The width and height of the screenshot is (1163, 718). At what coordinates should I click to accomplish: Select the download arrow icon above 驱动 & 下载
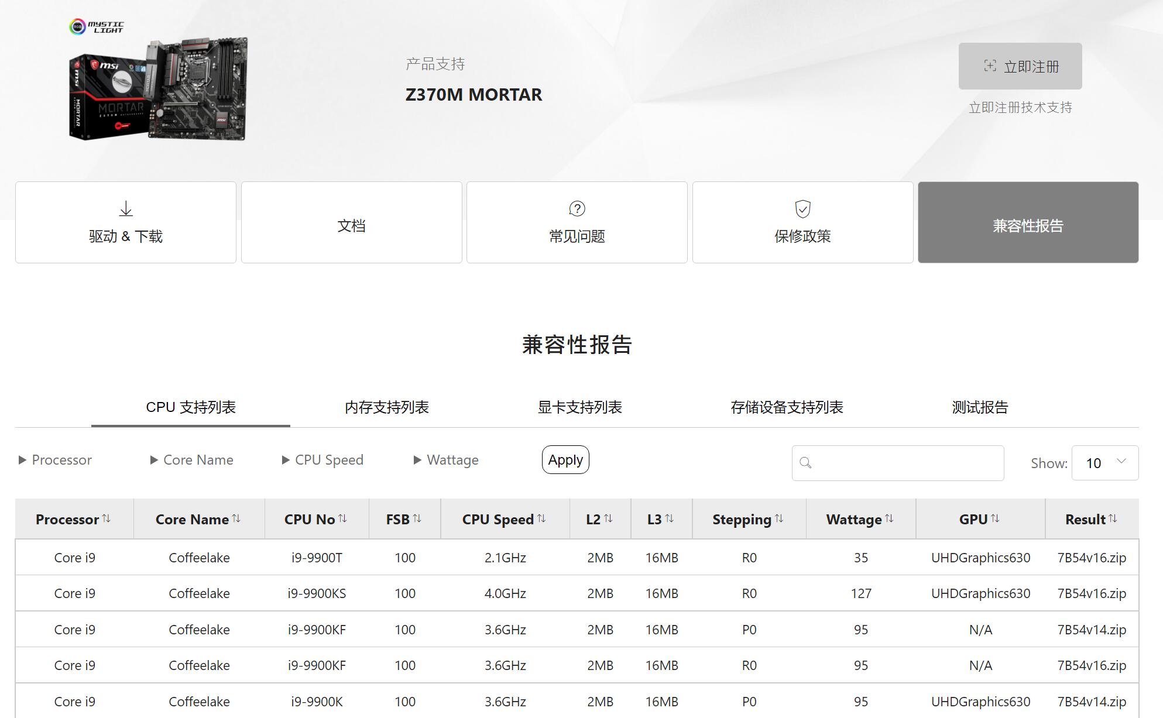125,208
